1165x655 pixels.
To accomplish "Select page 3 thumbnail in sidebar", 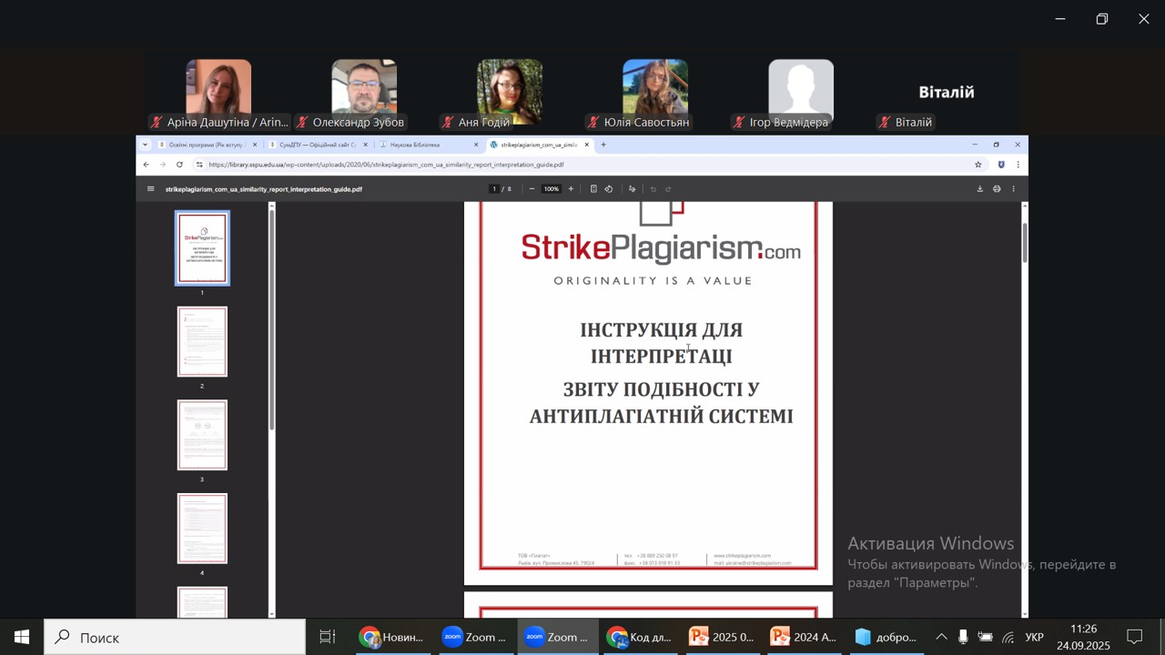I will click(202, 435).
